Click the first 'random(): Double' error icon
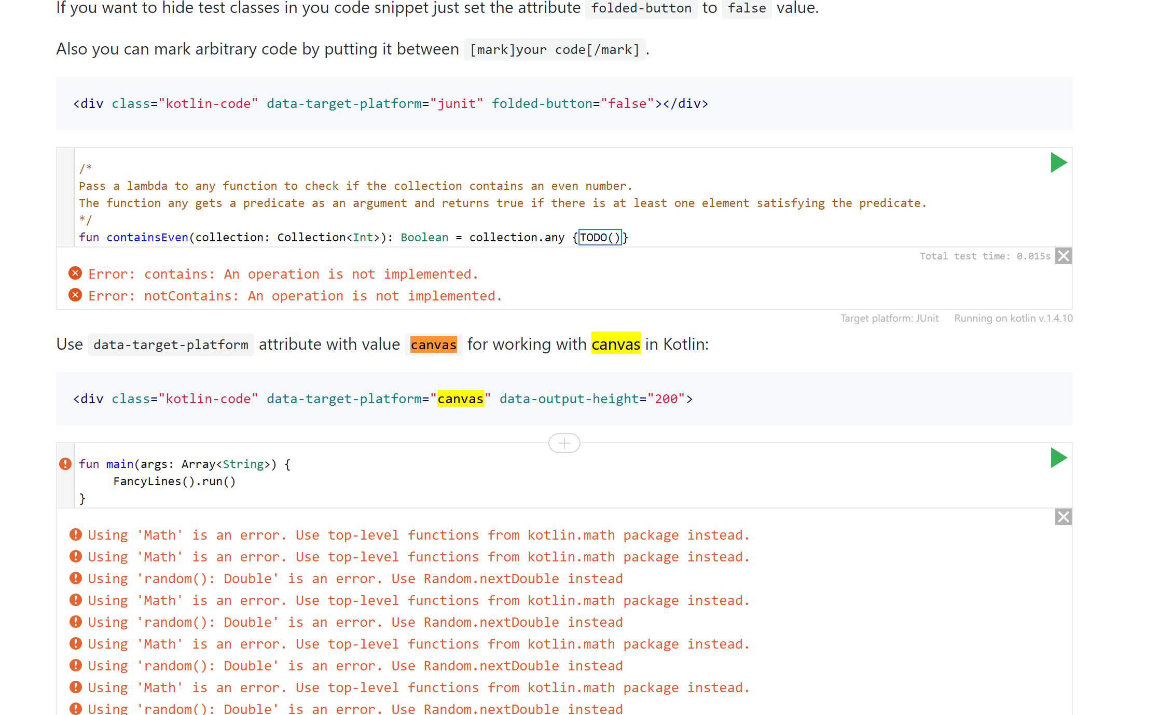 click(x=76, y=578)
